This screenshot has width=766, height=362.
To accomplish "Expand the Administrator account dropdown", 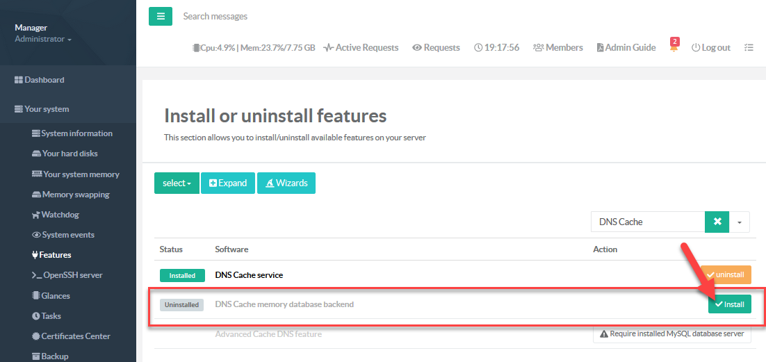I will coord(43,39).
